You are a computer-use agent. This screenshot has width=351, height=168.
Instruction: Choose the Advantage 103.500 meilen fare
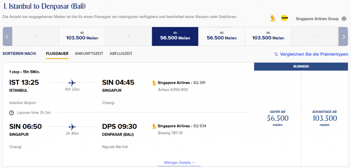pyautogui.click(x=324, y=118)
